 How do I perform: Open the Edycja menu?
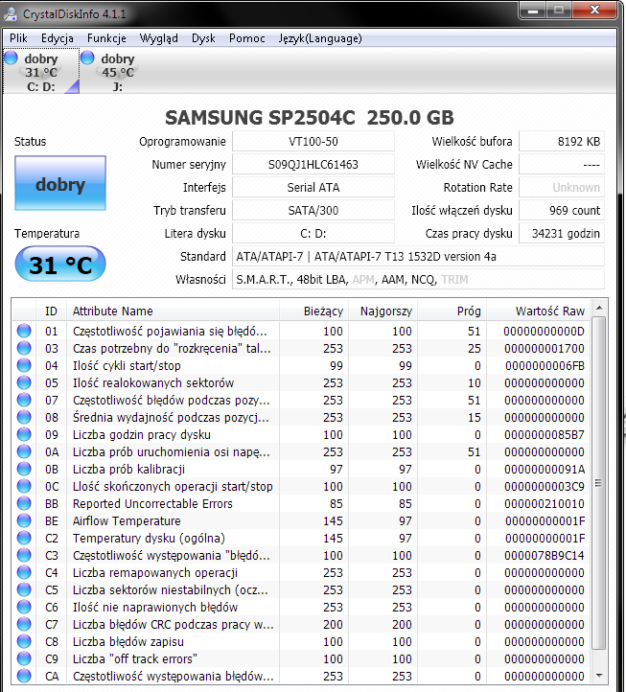click(x=57, y=38)
